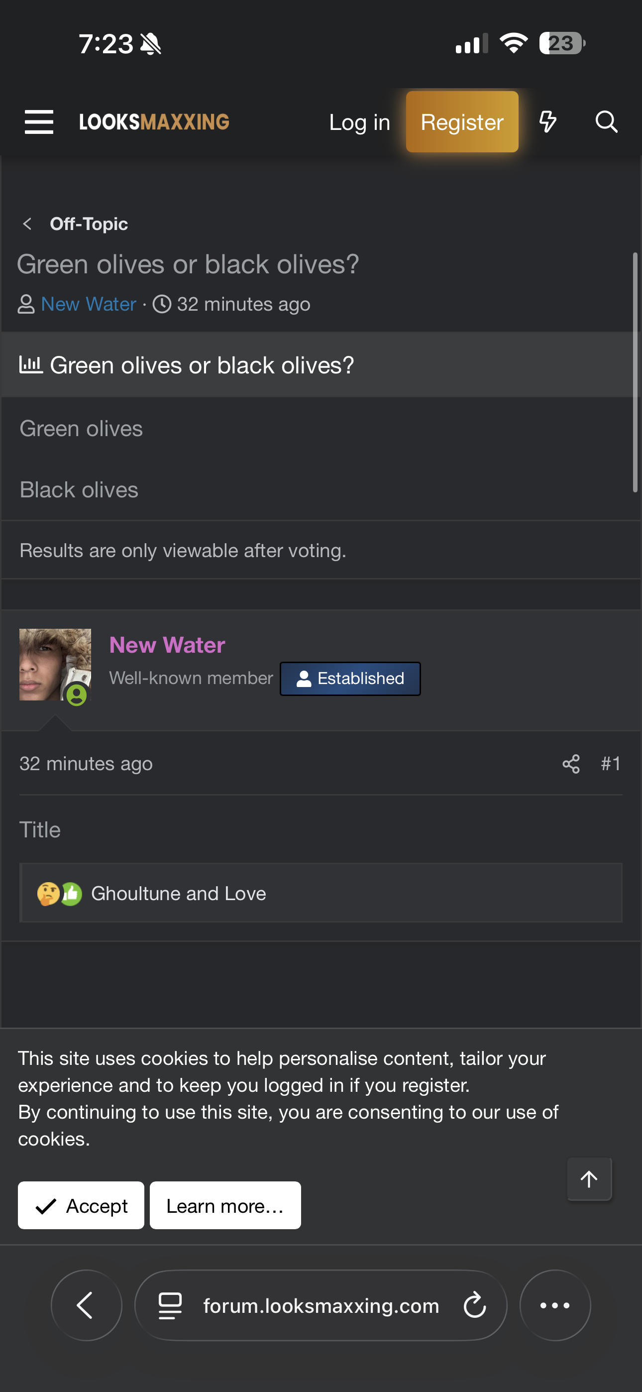Image resolution: width=642 pixels, height=1392 pixels.
Task: Open New Water profile from thread header
Action: tap(89, 304)
